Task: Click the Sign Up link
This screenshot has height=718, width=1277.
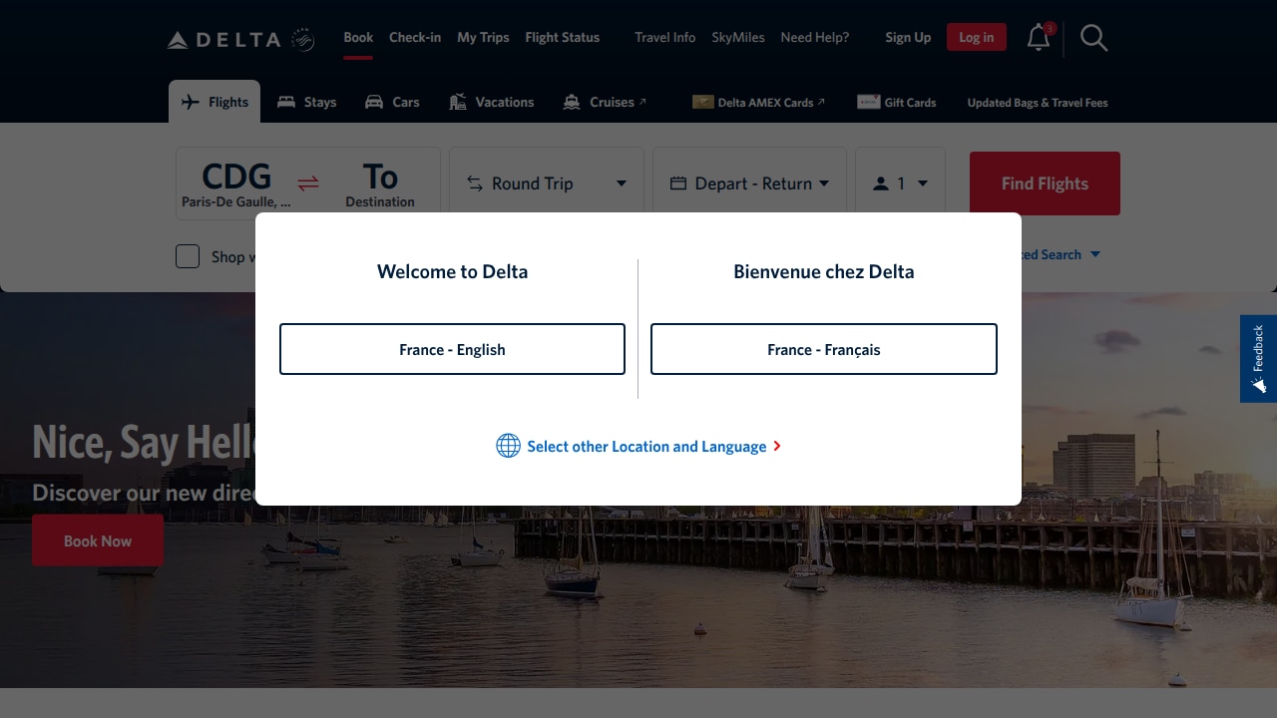Action: [908, 38]
